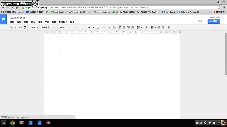Open the Arial font dropdown
This screenshot has height=127, width=227.
pos(67,27)
